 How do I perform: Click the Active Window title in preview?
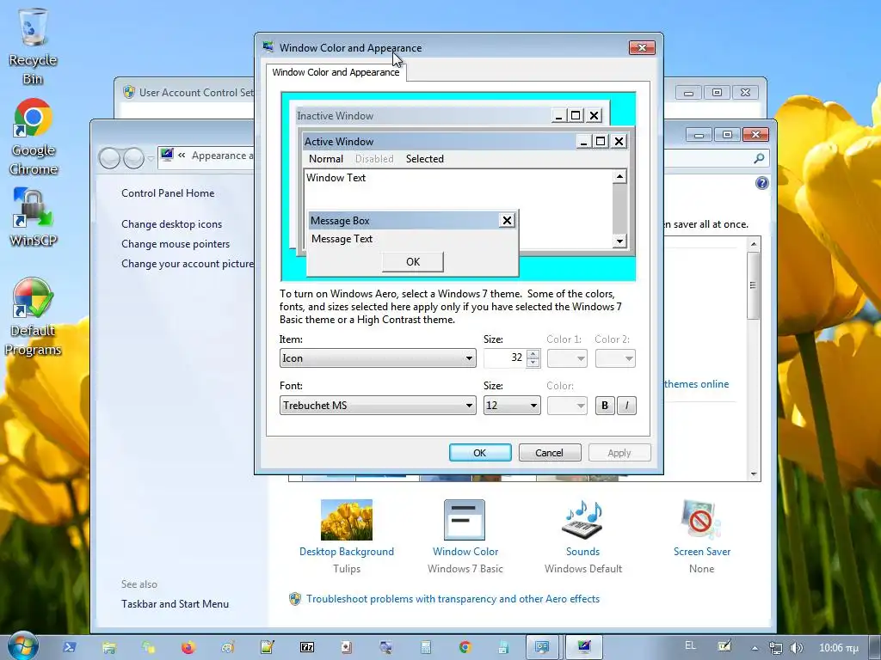tap(339, 142)
